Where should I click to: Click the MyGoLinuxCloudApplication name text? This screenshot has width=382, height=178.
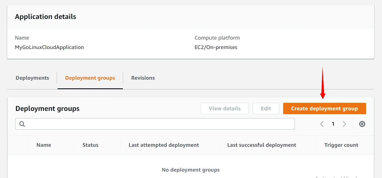[x=49, y=47]
